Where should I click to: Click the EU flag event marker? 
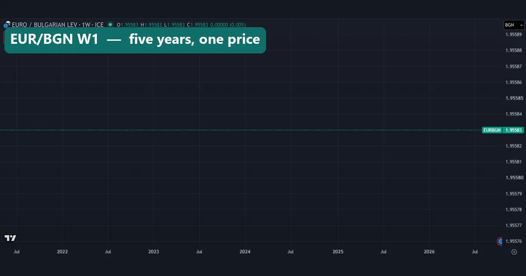pyautogui.click(x=500, y=241)
